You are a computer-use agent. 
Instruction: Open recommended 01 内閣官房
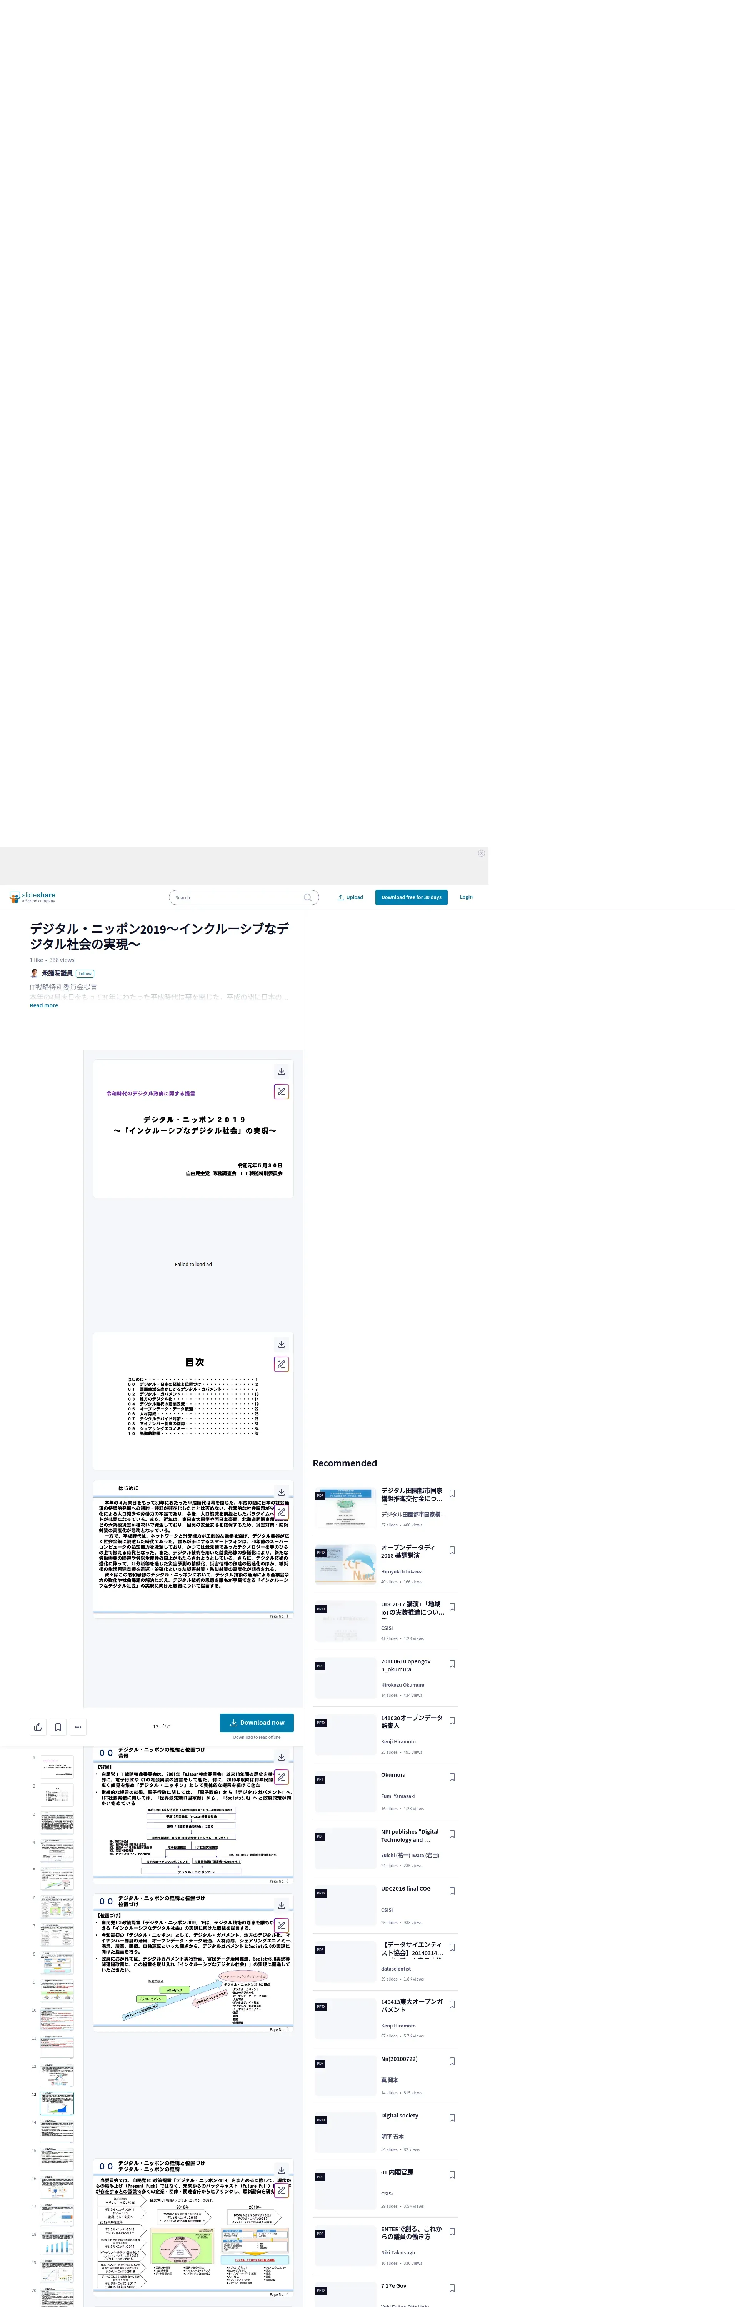[397, 2173]
